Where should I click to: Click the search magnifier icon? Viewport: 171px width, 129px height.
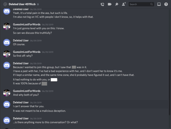coord(151,4)
